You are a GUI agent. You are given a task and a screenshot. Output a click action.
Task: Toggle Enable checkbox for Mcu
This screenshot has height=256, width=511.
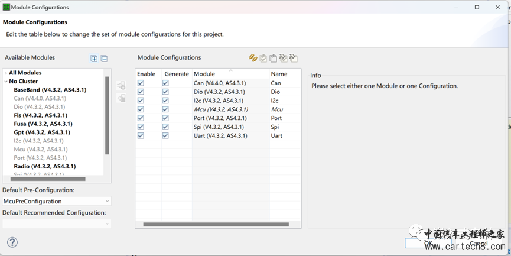tap(141, 109)
